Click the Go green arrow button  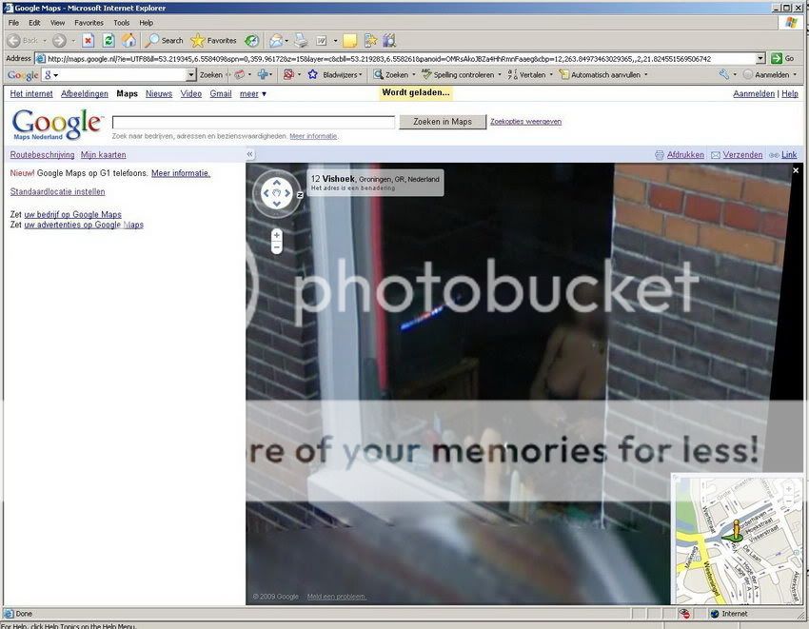[782, 58]
